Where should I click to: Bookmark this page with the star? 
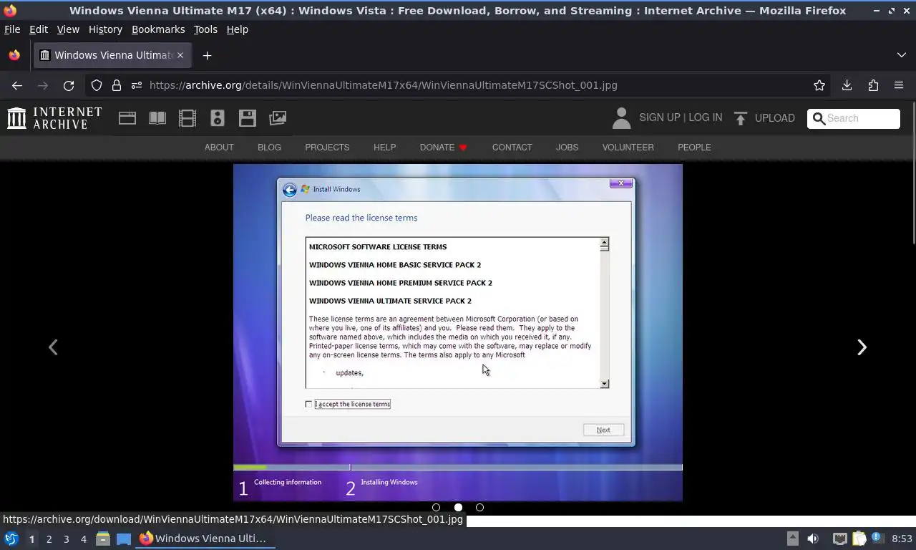(819, 85)
